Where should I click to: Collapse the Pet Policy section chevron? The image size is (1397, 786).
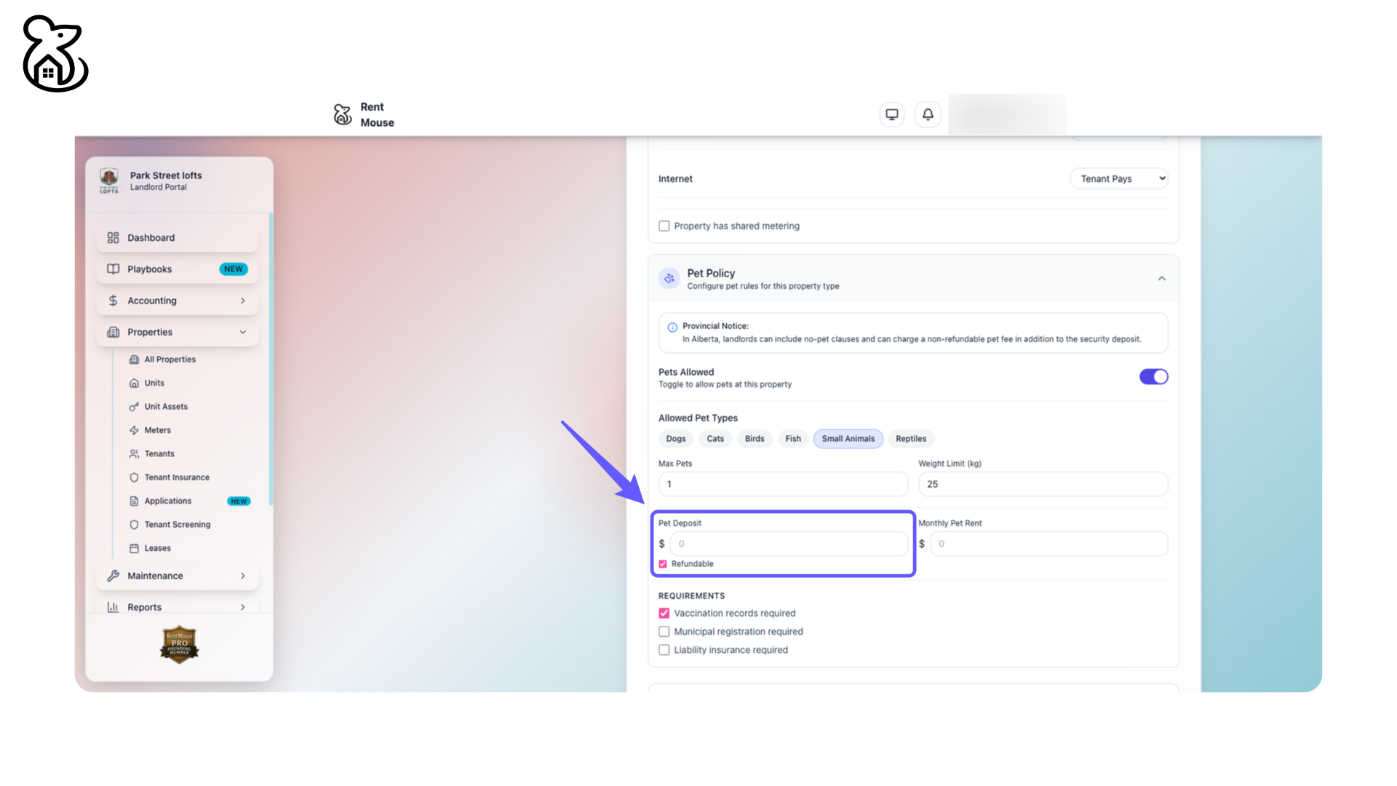click(x=1161, y=279)
